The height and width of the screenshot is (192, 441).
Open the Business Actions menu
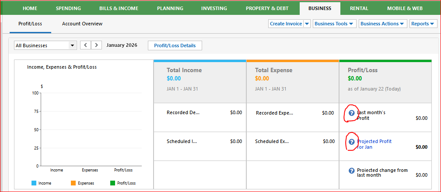(x=383, y=24)
